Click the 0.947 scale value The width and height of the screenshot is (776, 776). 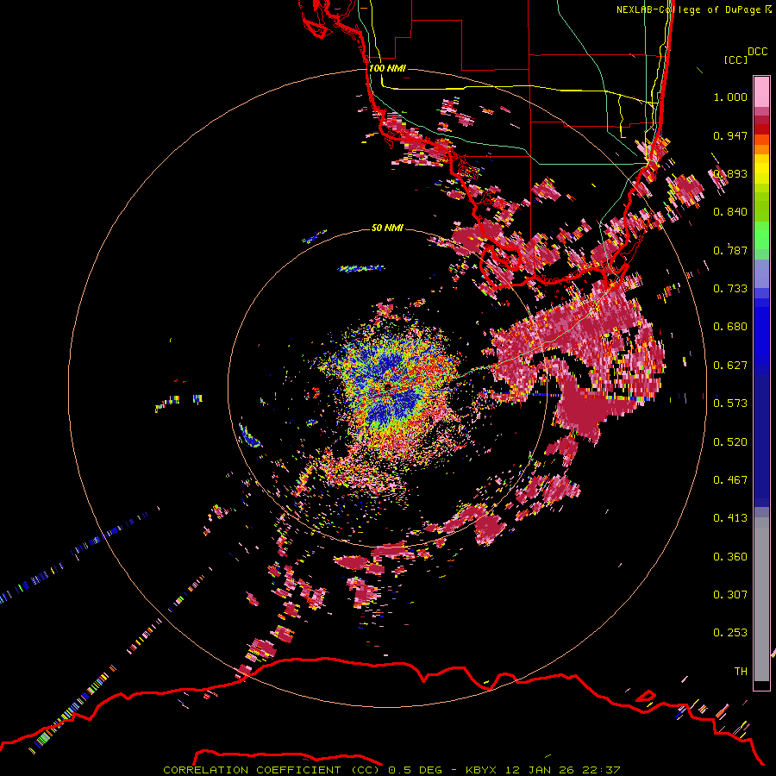[730, 135]
